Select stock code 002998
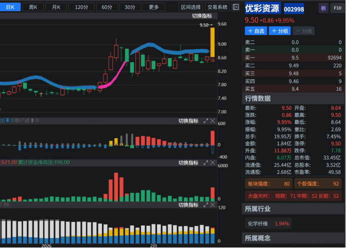346x248 pixels. click(293, 10)
